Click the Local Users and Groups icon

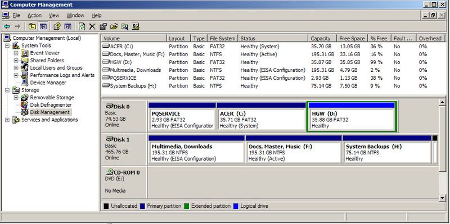point(25,68)
